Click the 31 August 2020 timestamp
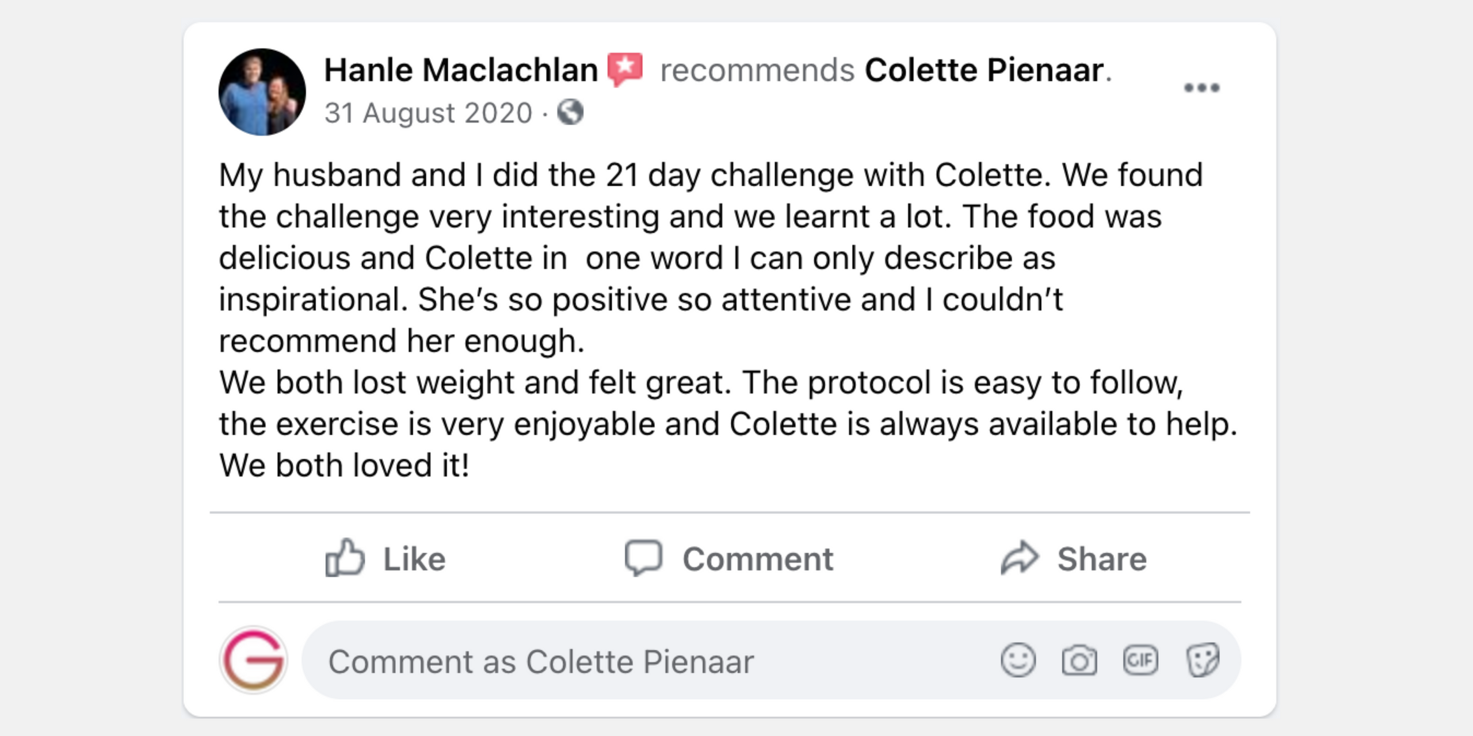 click(x=428, y=113)
